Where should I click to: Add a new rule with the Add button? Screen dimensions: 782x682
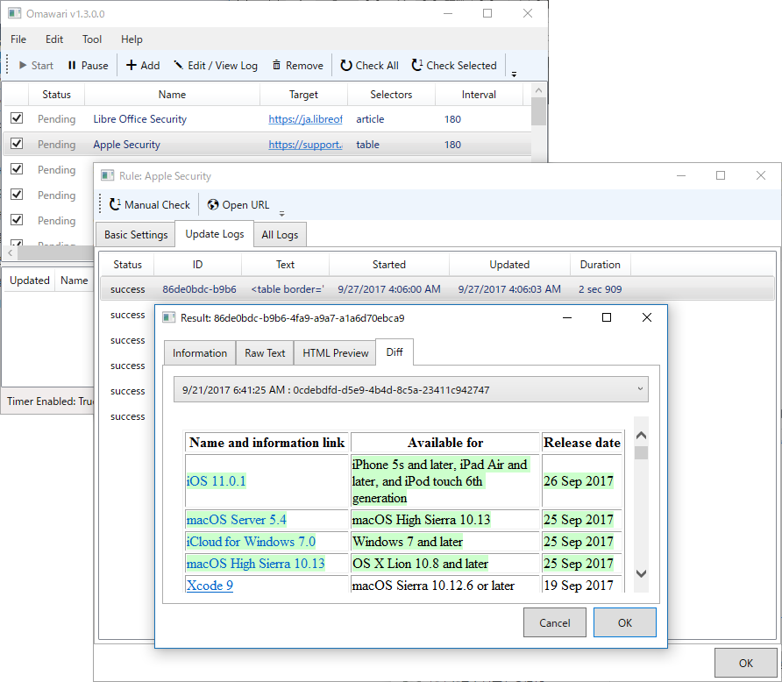143,66
